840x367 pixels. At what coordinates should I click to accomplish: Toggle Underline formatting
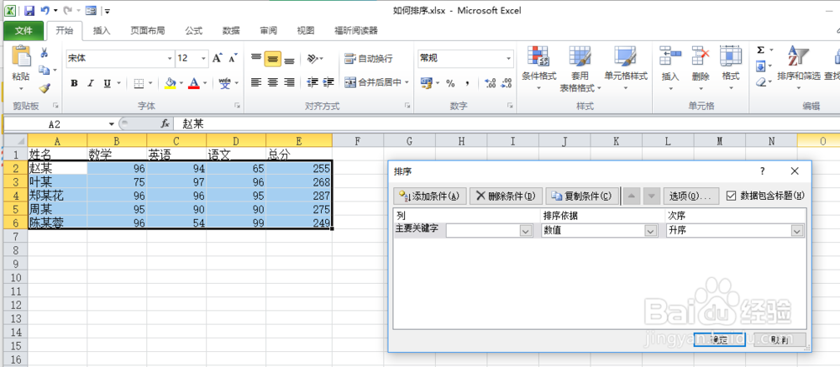pyautogui.click(x=107, y=83)
